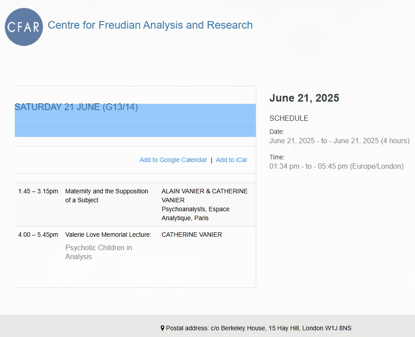Click Add to iCal link
Image resolution: width=415 pixels, height=337 pixels.
pos(231,160)
